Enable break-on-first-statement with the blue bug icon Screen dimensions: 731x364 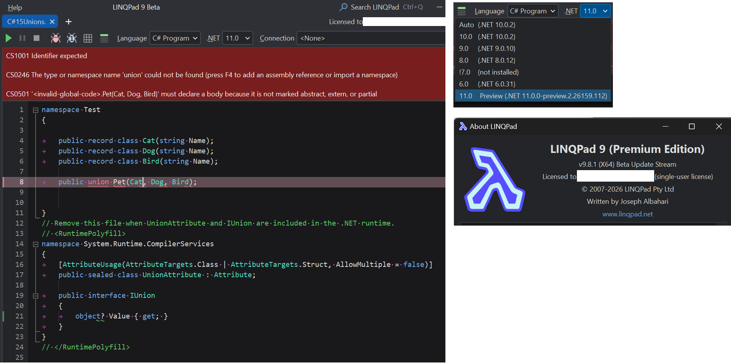(x=71, y=38)
